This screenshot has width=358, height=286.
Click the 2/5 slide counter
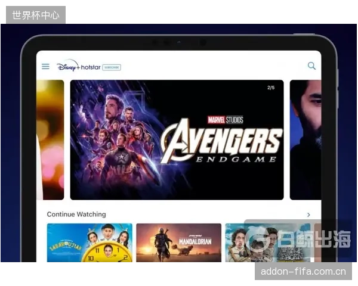click(x=271, y=88)
